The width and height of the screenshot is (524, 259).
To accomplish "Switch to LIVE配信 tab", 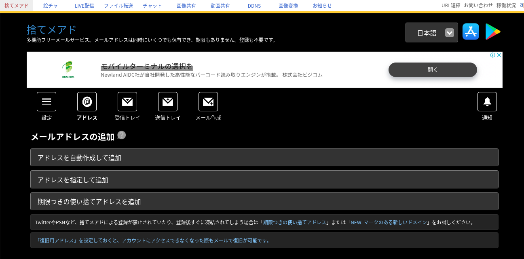I will [85, 6].
